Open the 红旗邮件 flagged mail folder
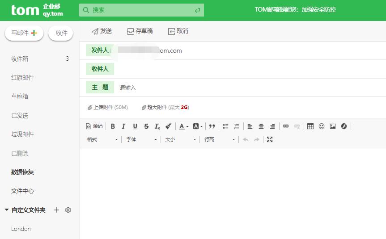The width and height of the screenshot is (386, 239). pos(22,77)
